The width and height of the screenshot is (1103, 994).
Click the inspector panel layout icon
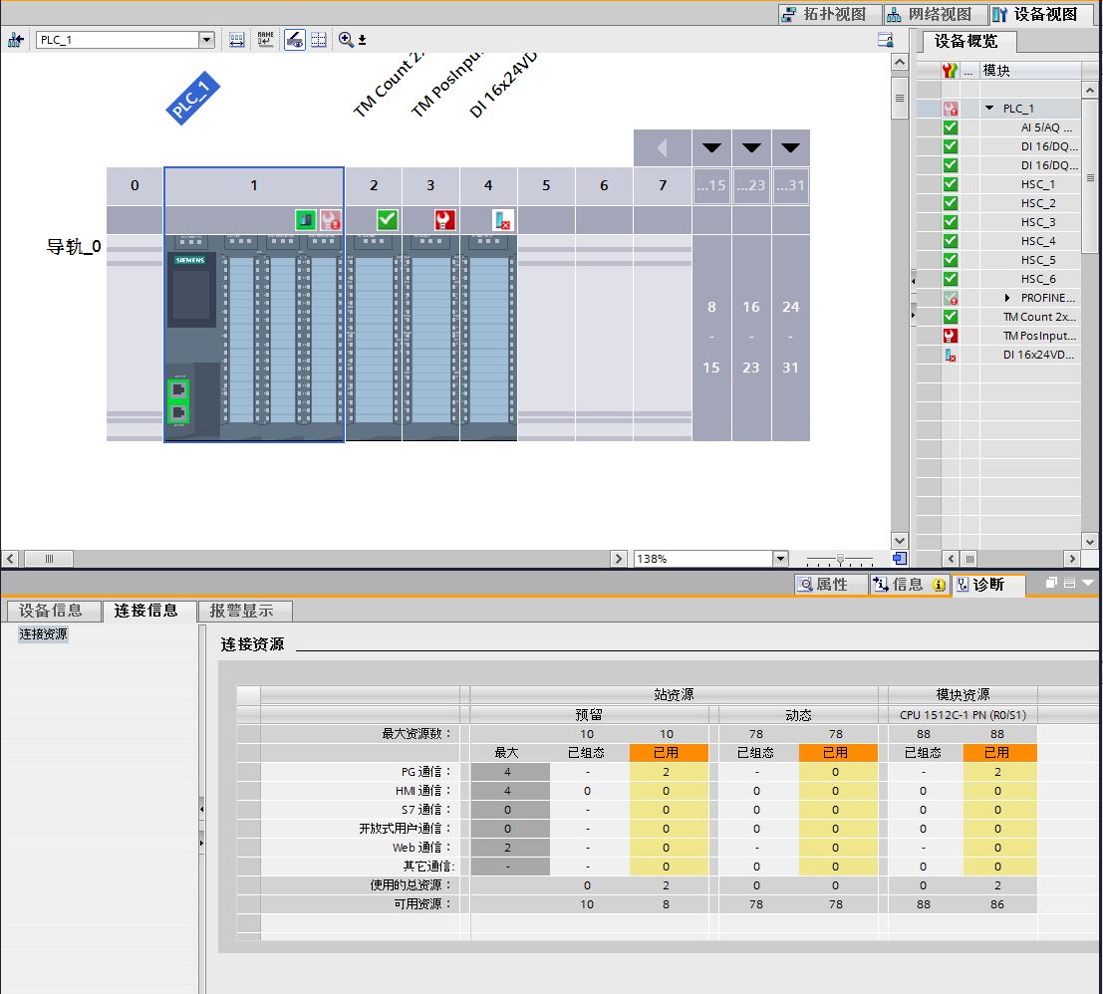coord(1069,583)
